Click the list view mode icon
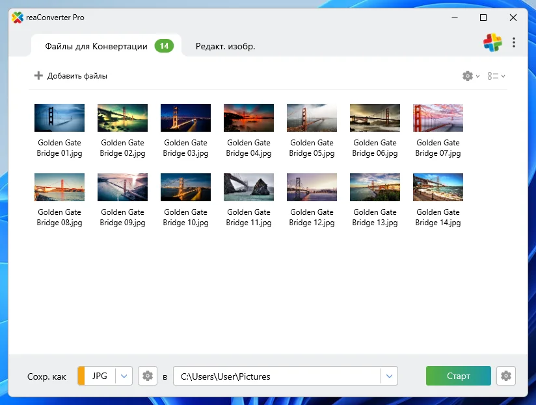Screen dimensions: 536x405 point(493,76)
